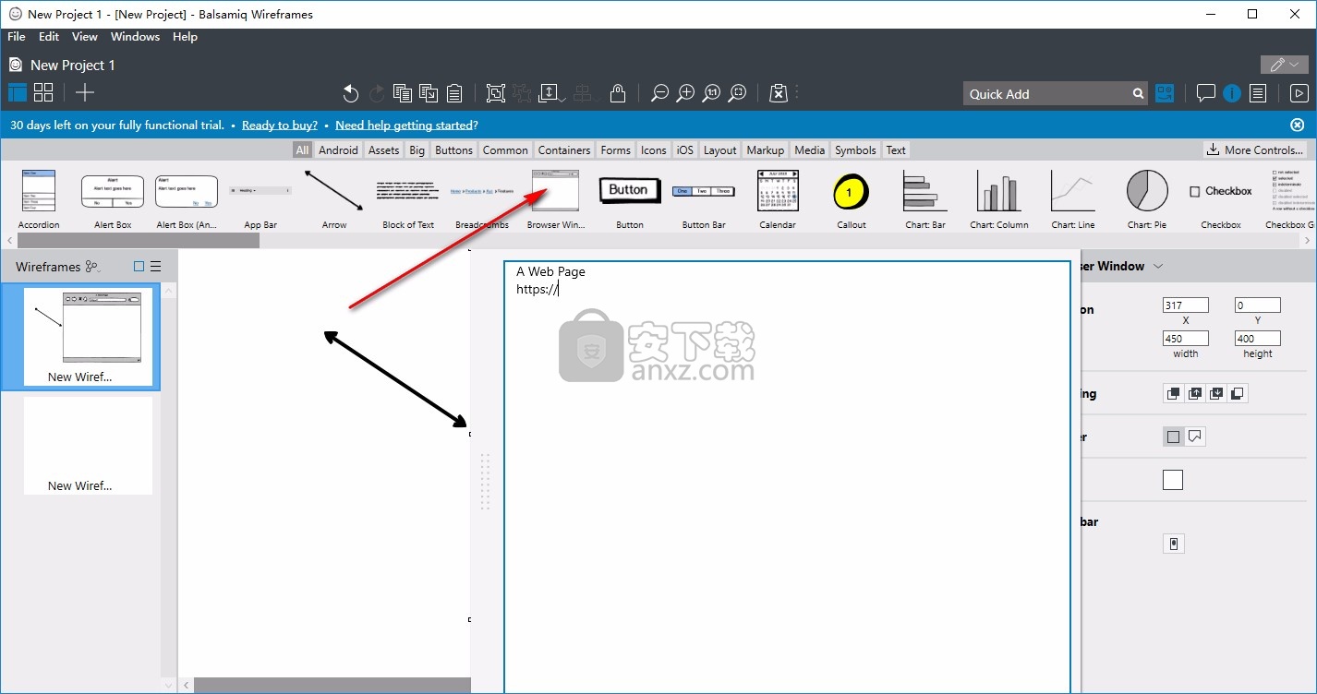Image resolution: width=1317 pixels, height=694 pixels.
Task: Zoom in on the canvas
Action: pyautogui.click(x=685, y=93)
